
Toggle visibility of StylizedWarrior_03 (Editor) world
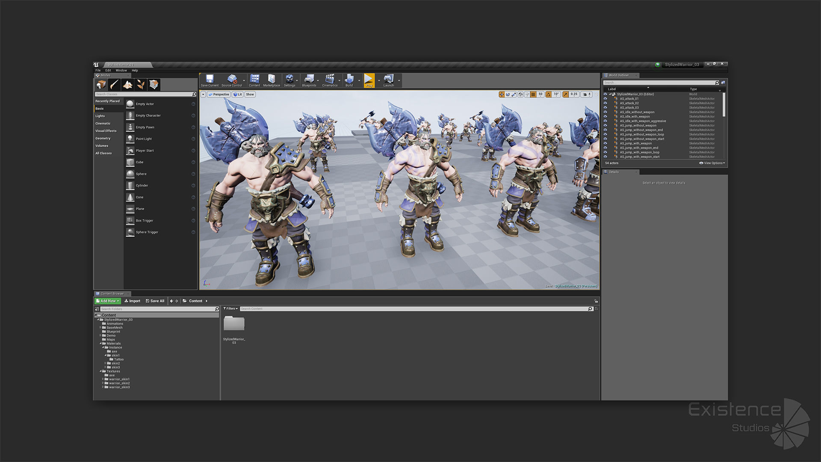pyautogui.click(x=605, y=94)
